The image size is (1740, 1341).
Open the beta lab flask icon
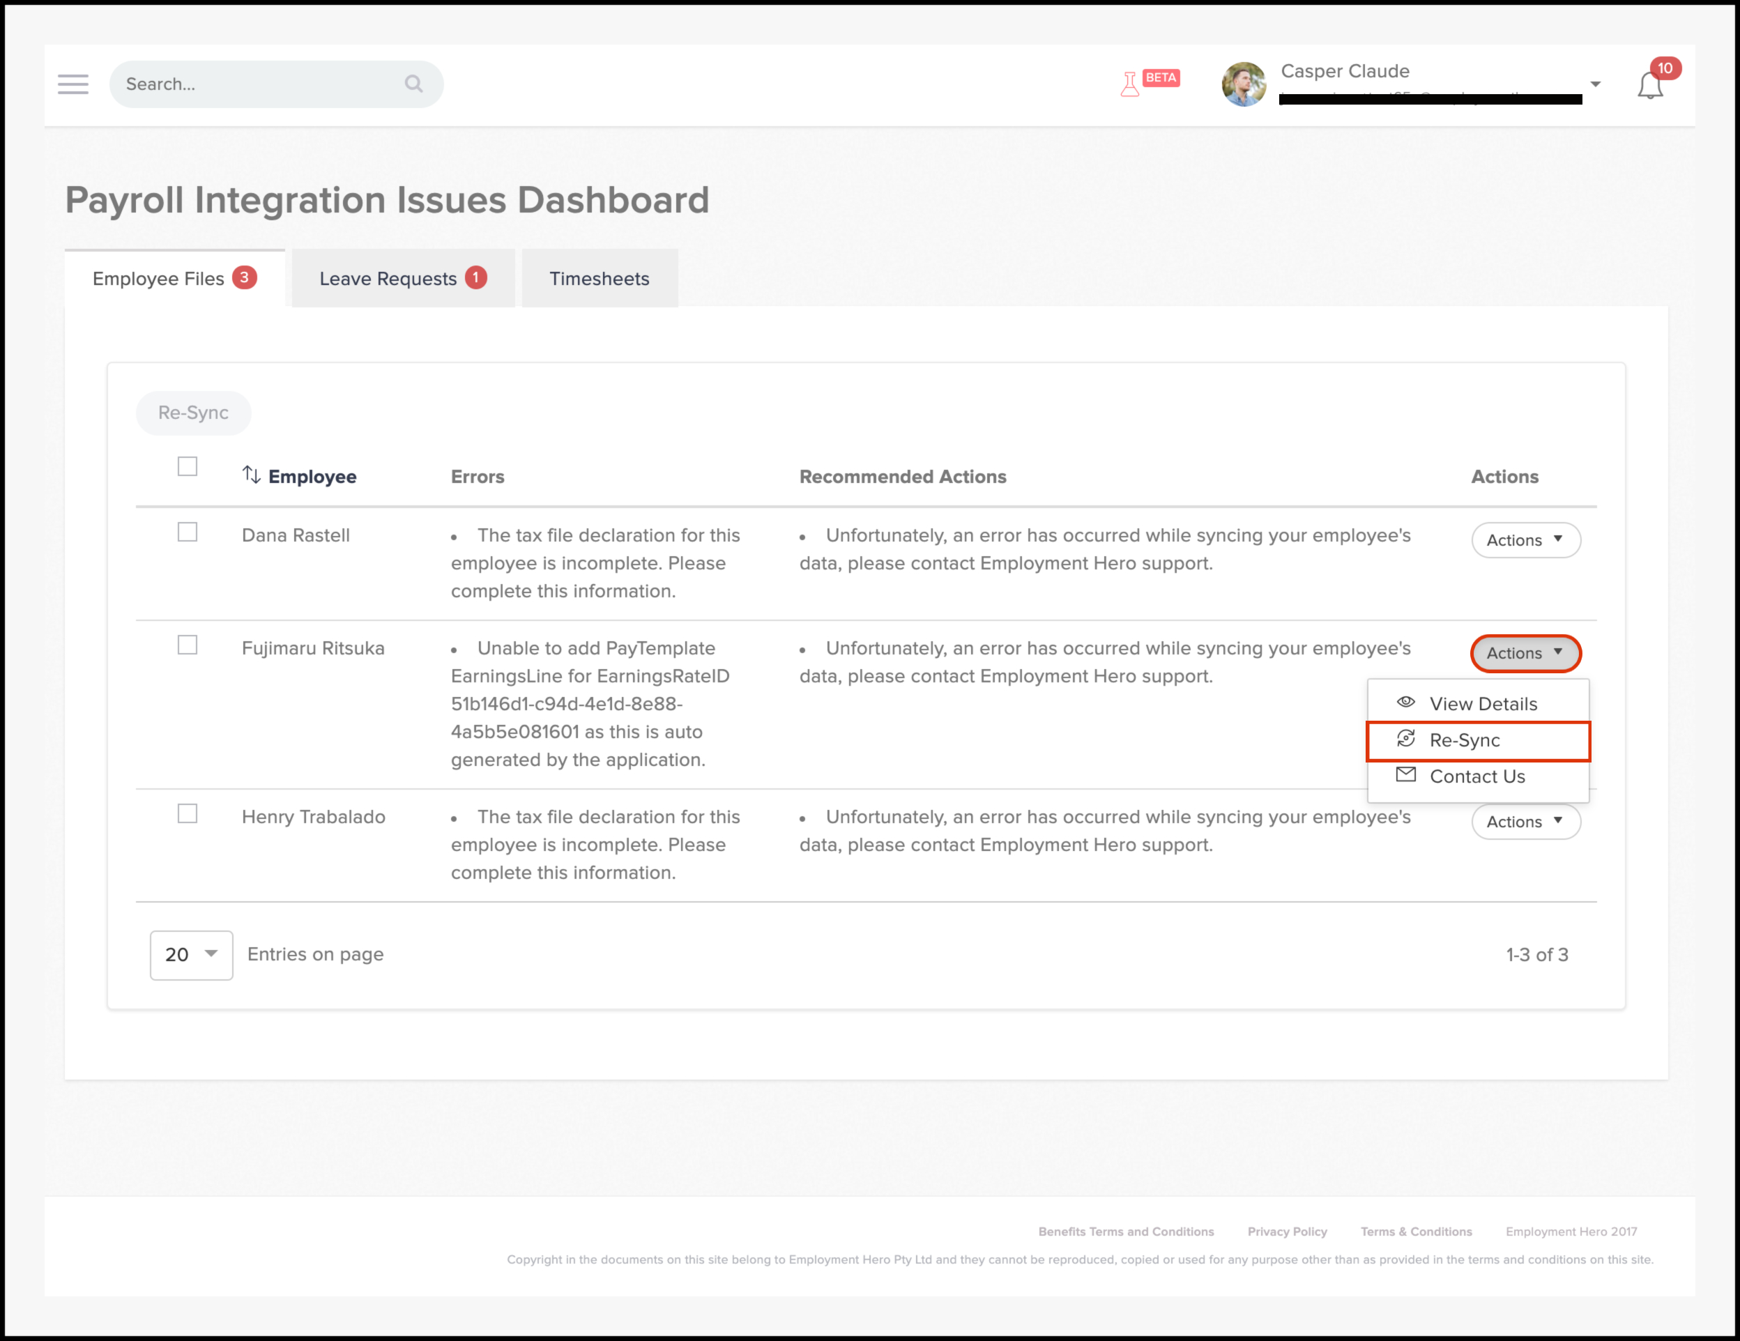pyautogui.click(x=1130, y=84)
